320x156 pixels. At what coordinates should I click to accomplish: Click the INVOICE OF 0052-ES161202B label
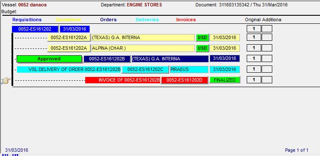coord(123,80)
